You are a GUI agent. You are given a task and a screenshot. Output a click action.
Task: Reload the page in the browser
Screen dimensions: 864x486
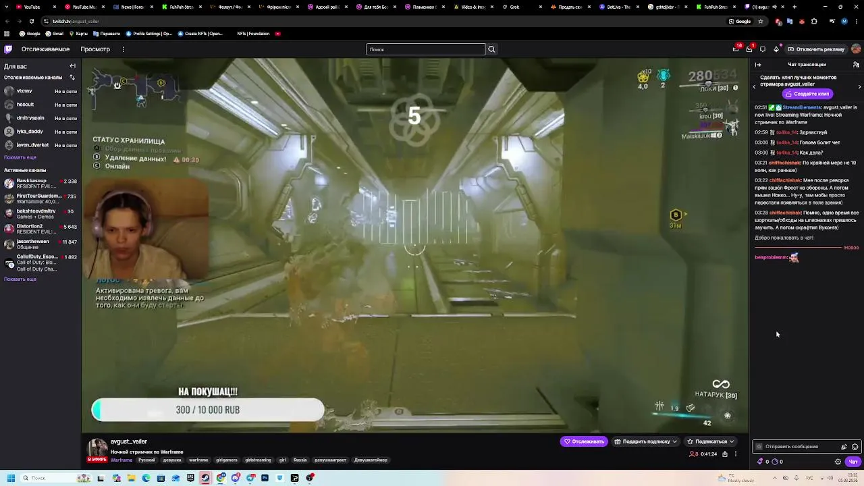tap(31, 21)
